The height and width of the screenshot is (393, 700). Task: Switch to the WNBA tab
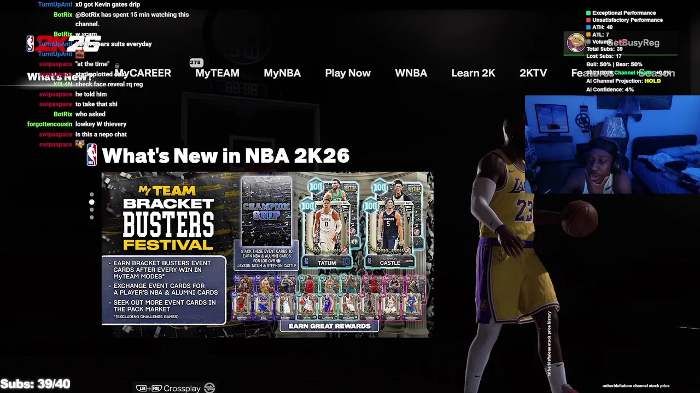click(411, 73)
